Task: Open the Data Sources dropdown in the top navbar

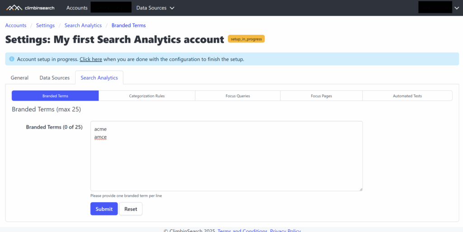Action: (155, 8)
